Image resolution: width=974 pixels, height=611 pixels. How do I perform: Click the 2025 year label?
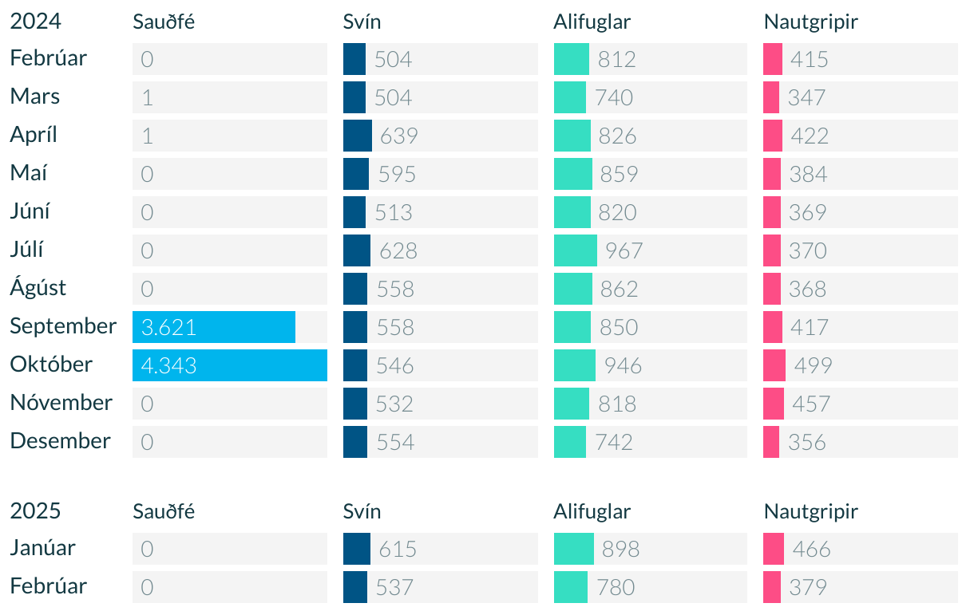pos(35,510)
